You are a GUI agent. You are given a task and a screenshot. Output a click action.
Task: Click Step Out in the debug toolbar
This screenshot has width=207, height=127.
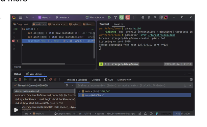coord(45,80)
